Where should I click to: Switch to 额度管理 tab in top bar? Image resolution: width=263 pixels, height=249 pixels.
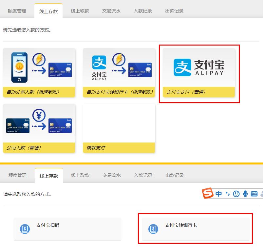click(x=17, y=11)
